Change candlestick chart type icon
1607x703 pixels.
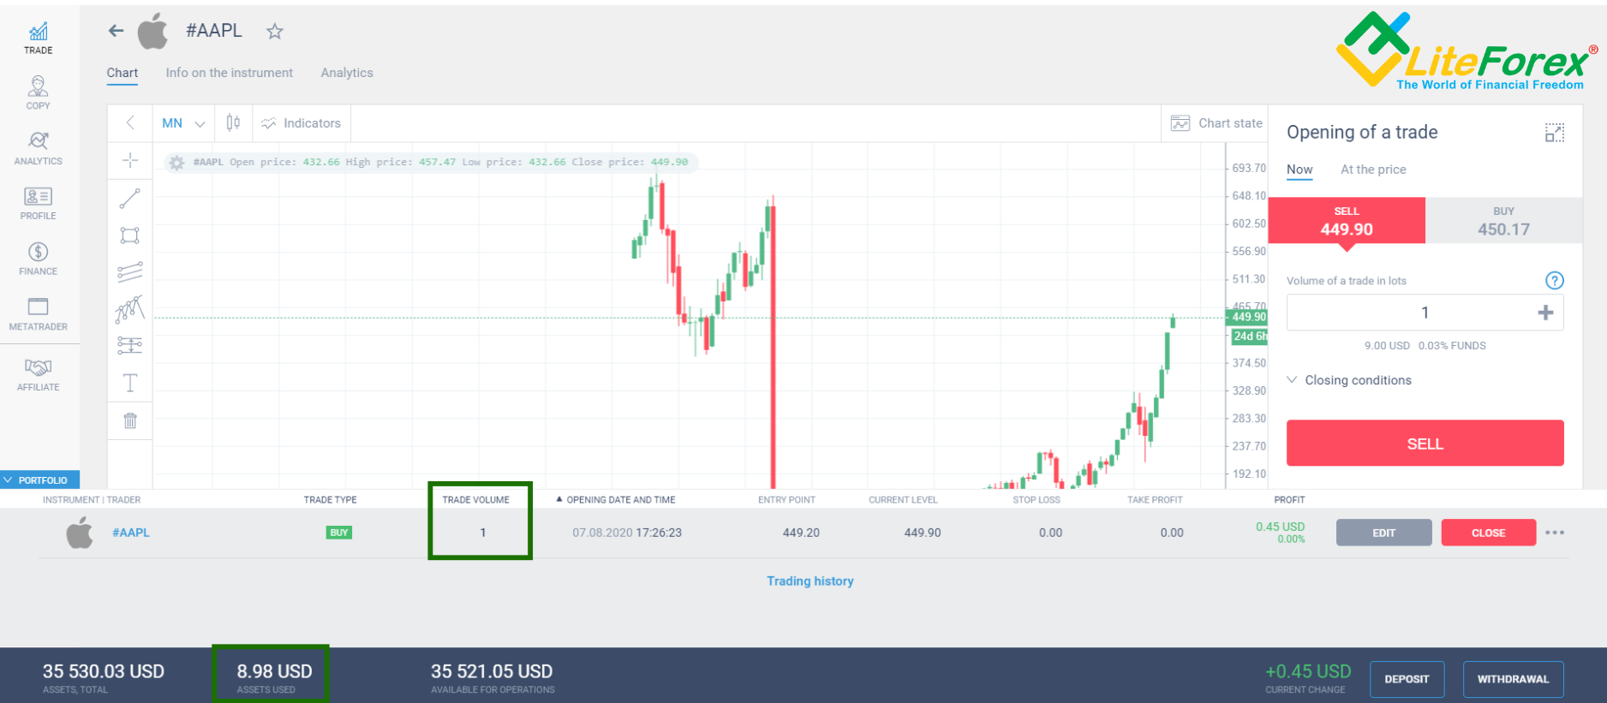[x=233, y=123]
